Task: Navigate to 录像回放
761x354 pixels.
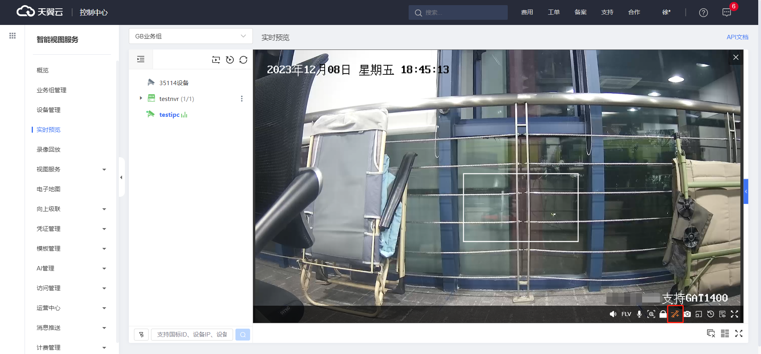Action: 48,149
